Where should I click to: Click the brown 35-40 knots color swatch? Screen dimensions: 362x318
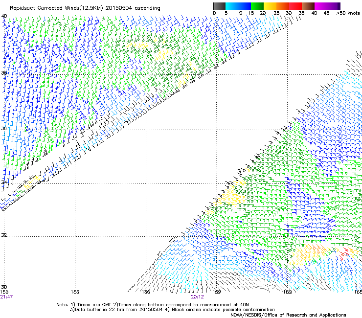308,6
